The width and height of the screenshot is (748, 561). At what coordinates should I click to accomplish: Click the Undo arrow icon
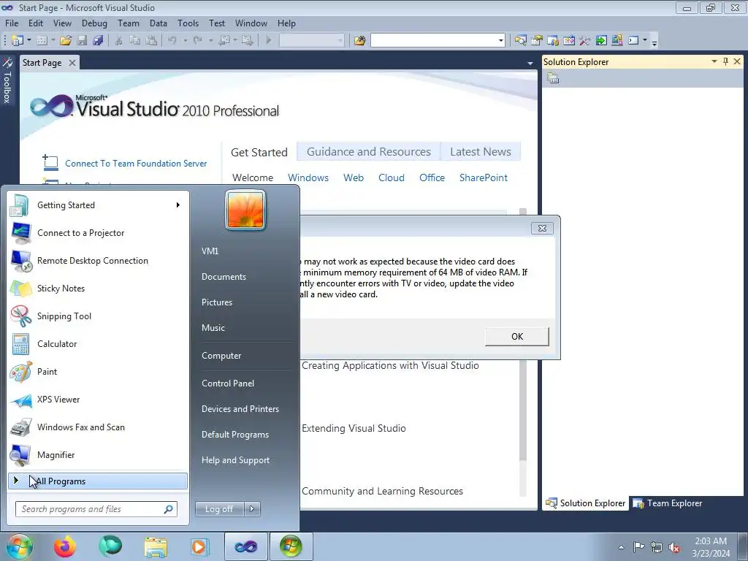coord(172,41)
